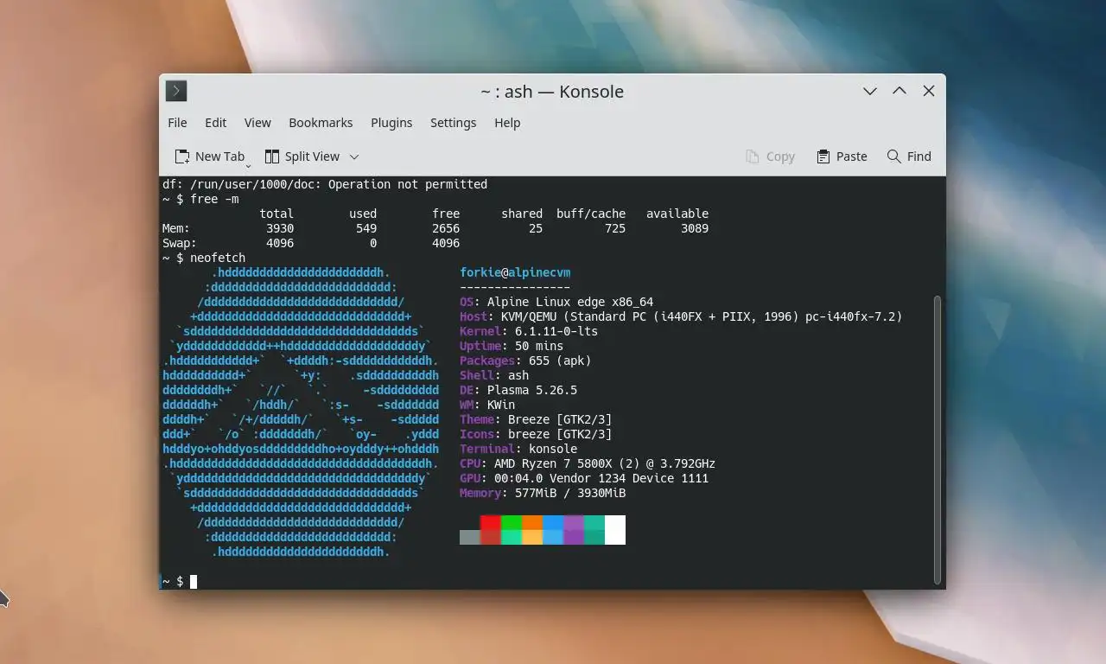Click the '~ : ash — Konsole' window title
Image resolution: width=1106 pixels, height=664 pixels.
point(552,91)
